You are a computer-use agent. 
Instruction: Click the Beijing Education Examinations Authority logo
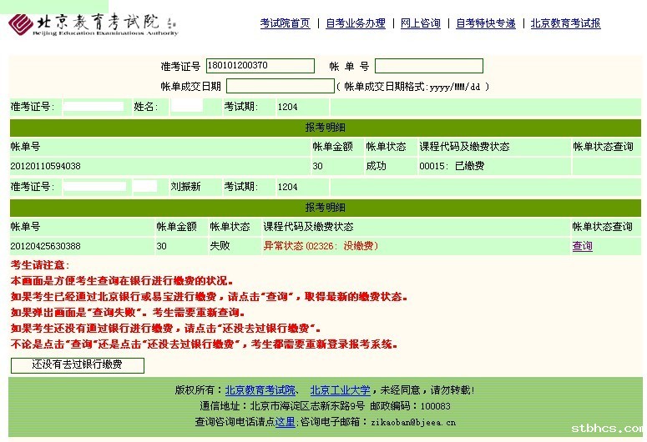pos(94,23)
